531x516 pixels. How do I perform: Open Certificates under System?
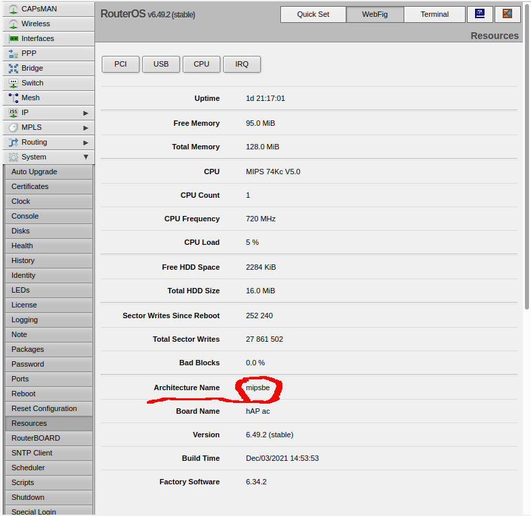pyautogui.click(x=49, y=186)
